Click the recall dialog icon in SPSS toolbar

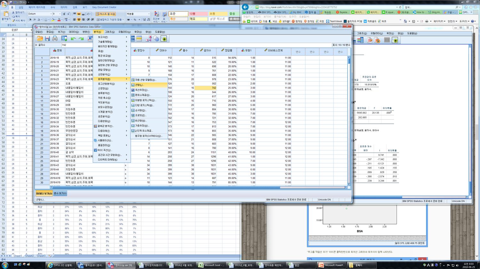tap(64, 39)
